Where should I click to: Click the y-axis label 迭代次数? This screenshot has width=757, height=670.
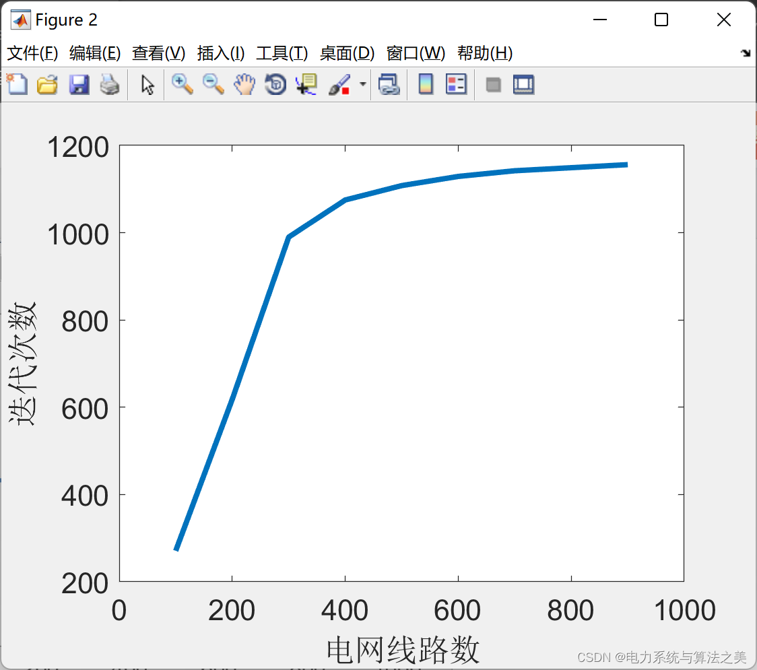point(22,364)
